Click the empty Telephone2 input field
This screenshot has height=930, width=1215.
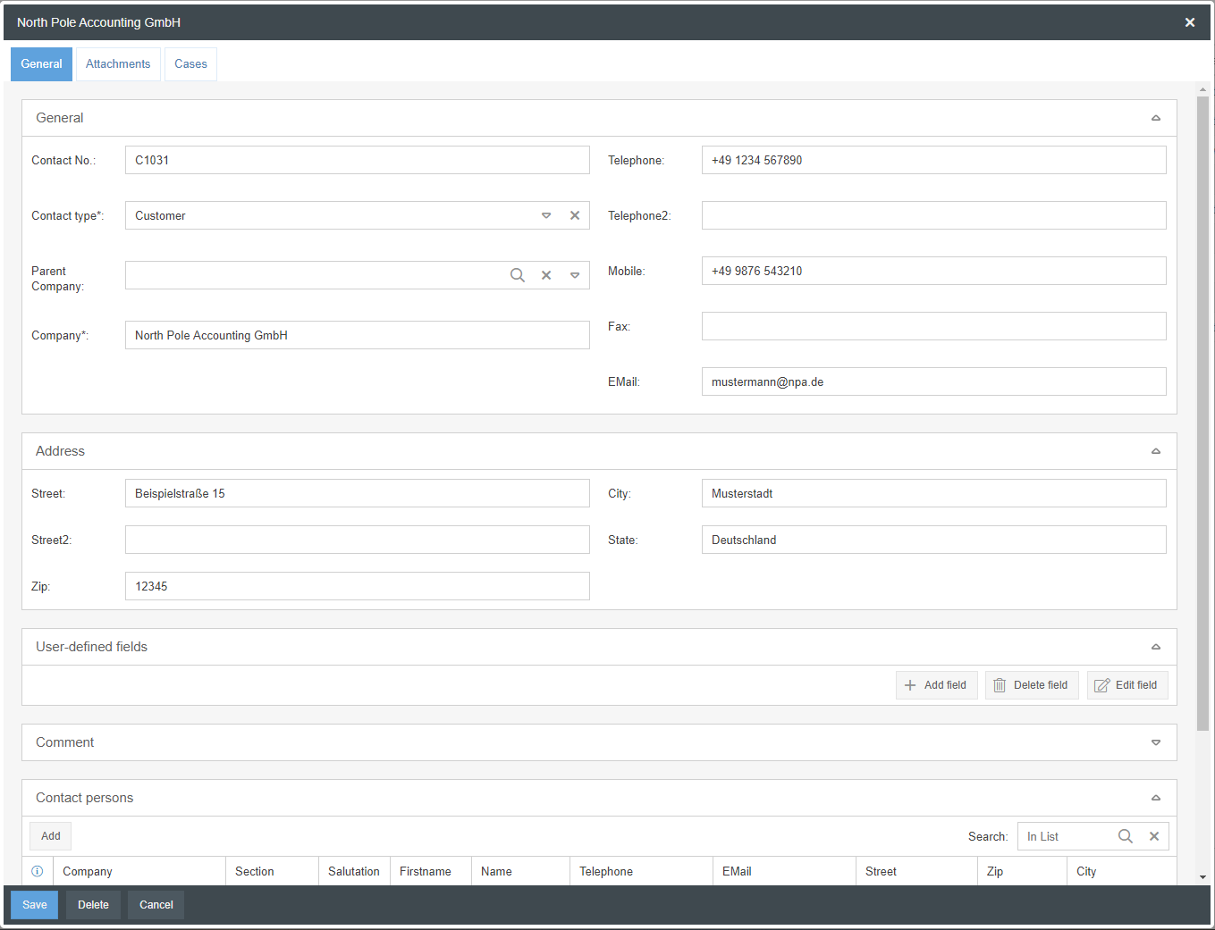pyautogui.click(x=934, y=215)
